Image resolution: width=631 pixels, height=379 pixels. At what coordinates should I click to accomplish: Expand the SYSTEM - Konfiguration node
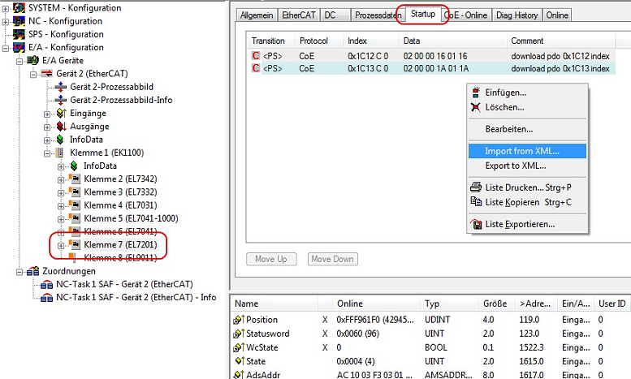point(6,8)
